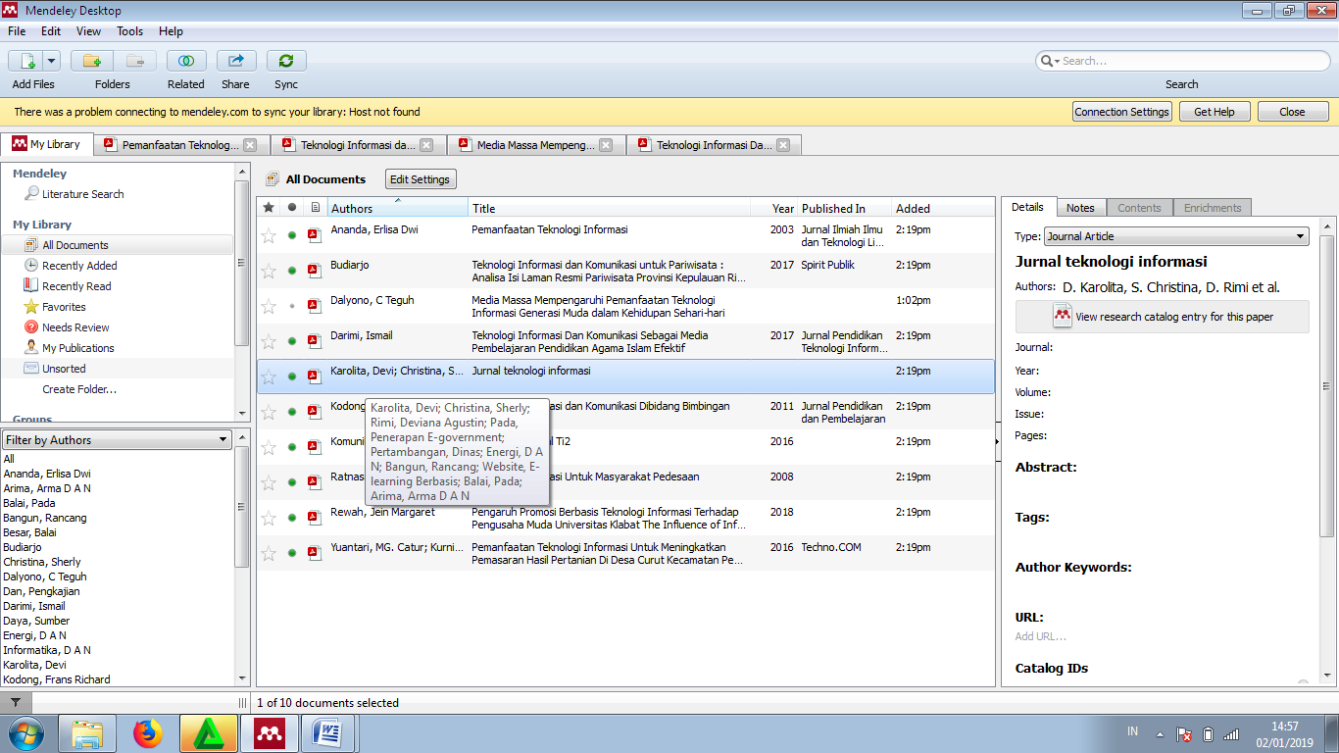Screen dimensions: 1339x753
Task: Click the Connection Settings button
Action: pyautogui.click(x=1121, y=112)
